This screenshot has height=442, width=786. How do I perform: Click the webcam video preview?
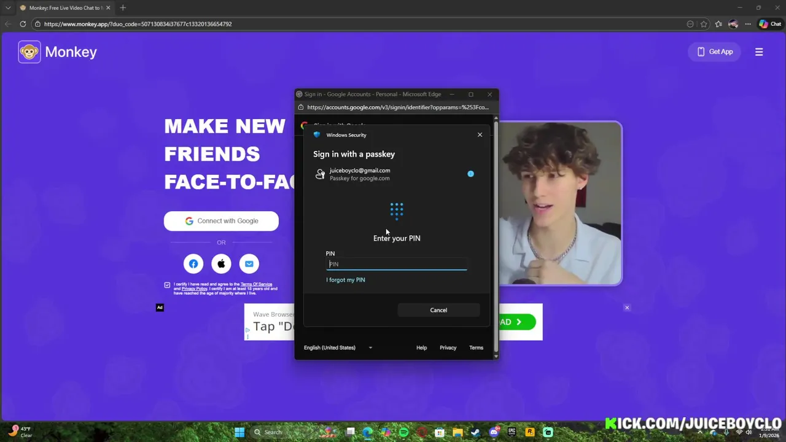pyautogui.click(x=560, y=203)
